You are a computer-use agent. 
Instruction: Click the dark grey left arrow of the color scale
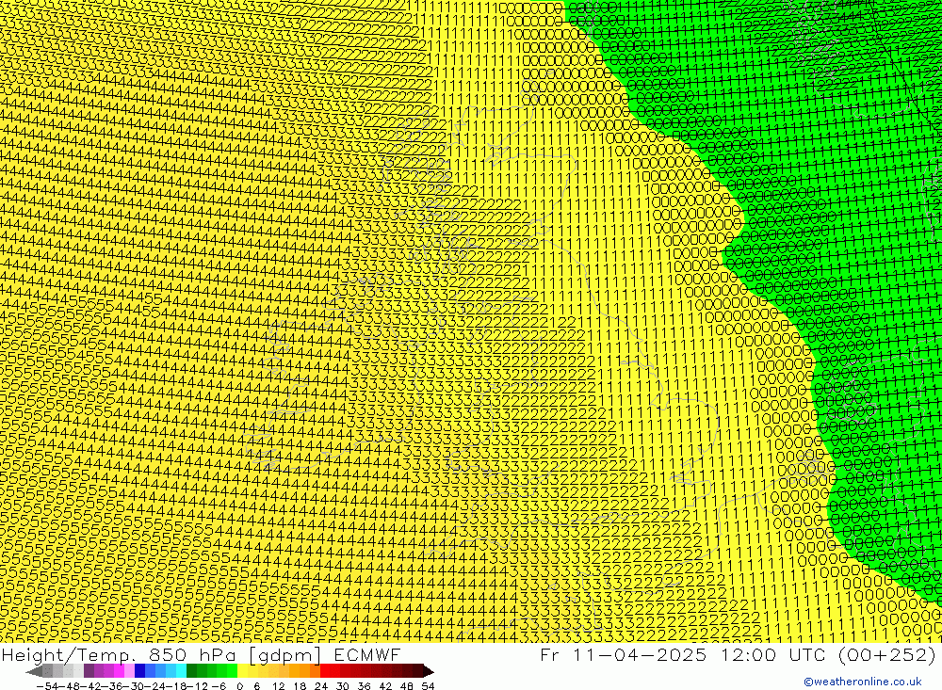tap(34, 672)
